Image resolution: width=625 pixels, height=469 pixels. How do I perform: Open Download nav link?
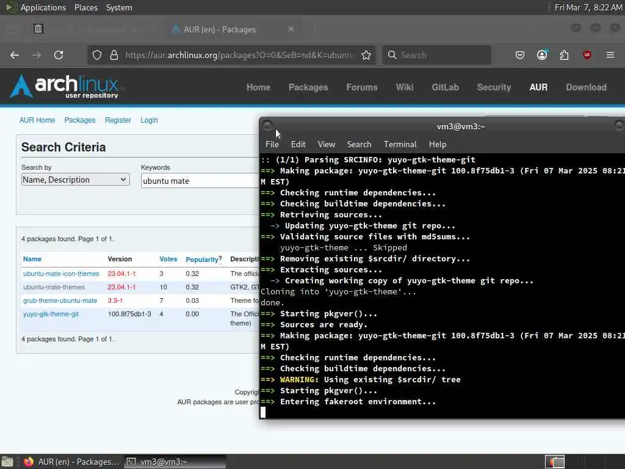[587, 87]
